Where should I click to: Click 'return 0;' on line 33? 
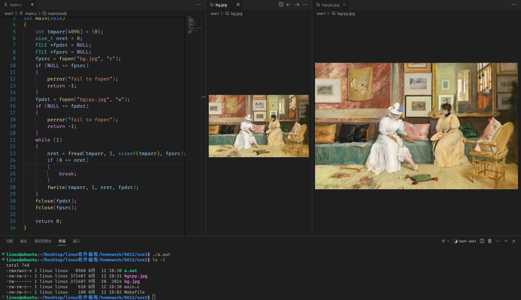click(49, 221)
